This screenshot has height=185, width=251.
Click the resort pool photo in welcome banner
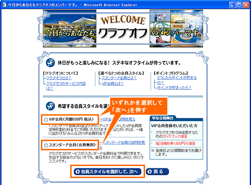coord(69,29)
